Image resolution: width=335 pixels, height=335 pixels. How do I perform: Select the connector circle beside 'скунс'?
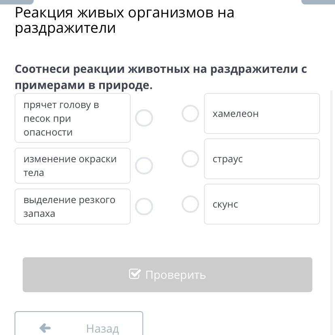tap(190, 204)
